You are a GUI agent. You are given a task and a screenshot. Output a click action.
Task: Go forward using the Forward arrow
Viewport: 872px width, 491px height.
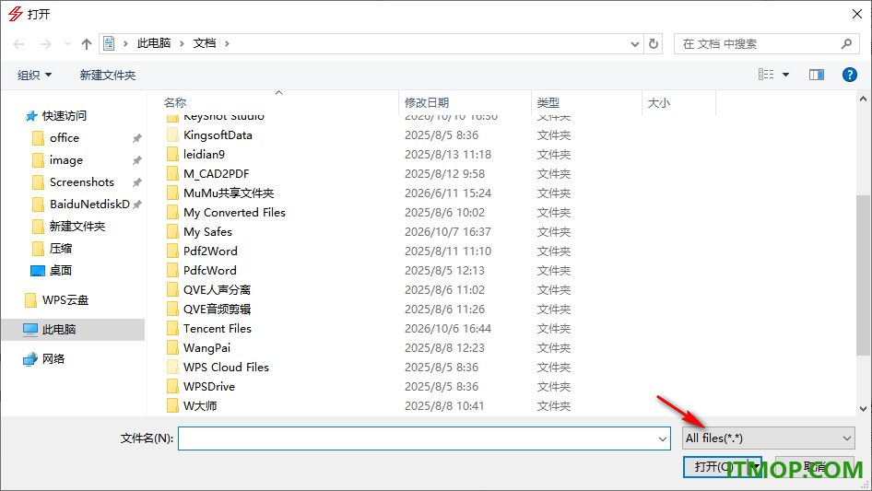coord(45,44)
